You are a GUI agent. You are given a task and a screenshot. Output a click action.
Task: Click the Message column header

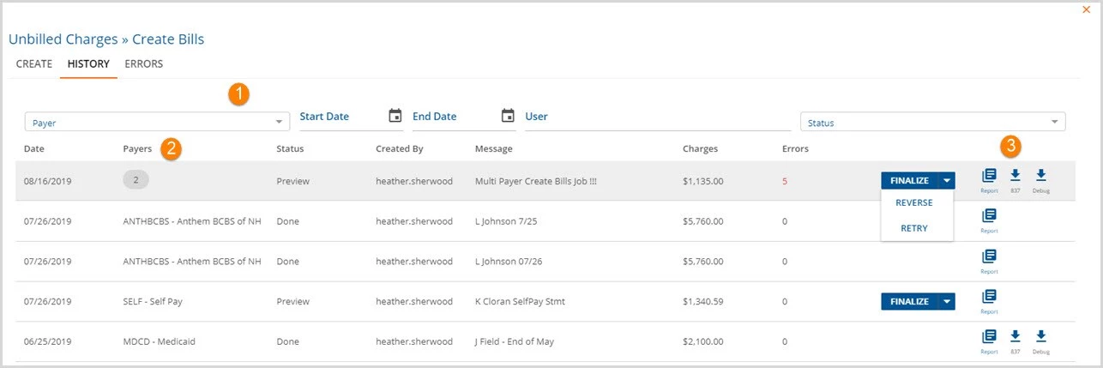493,148
